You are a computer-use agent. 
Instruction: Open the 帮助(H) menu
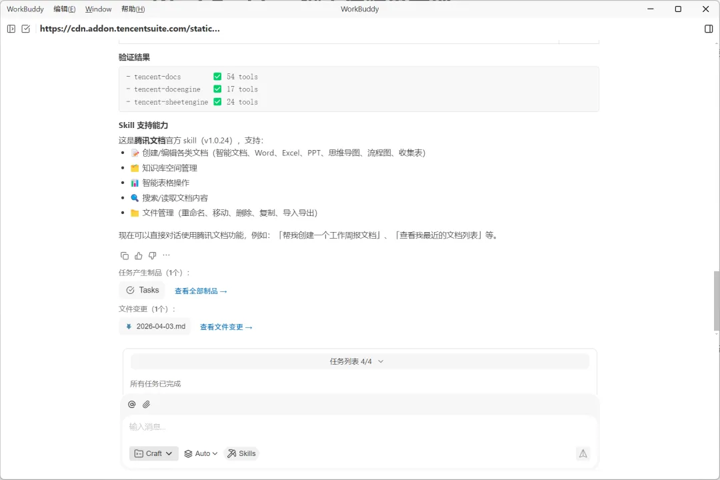click(x=133, y=9)
